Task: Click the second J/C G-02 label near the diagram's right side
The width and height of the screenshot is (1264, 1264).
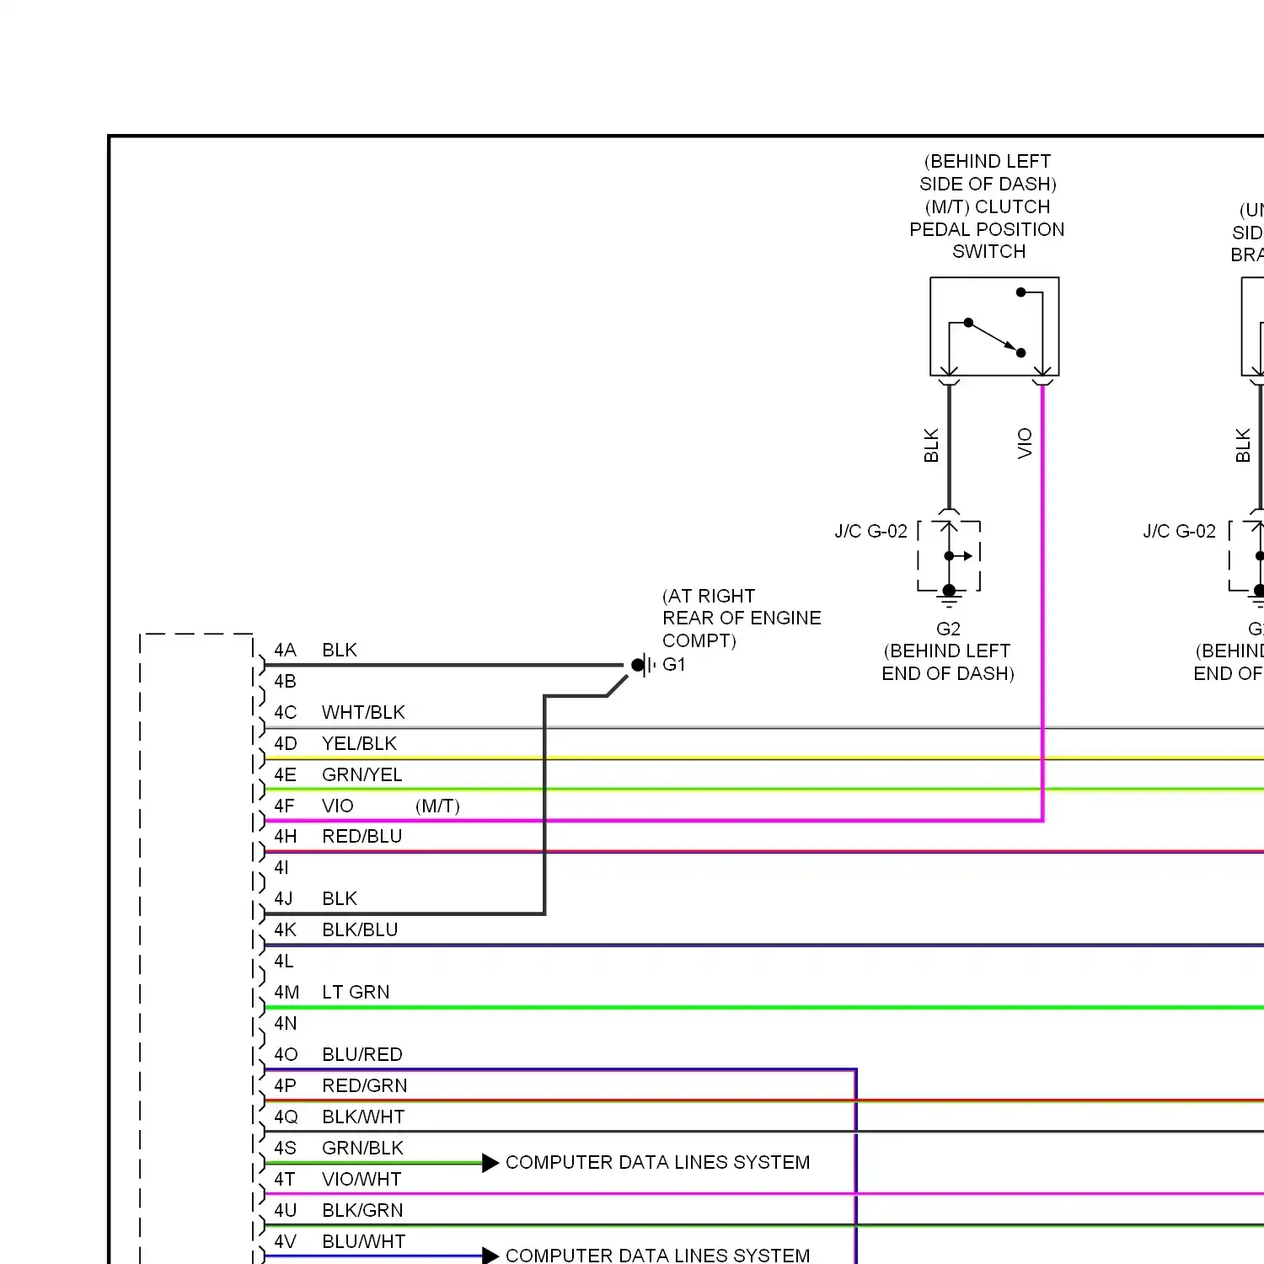Action: (1179, 531)
